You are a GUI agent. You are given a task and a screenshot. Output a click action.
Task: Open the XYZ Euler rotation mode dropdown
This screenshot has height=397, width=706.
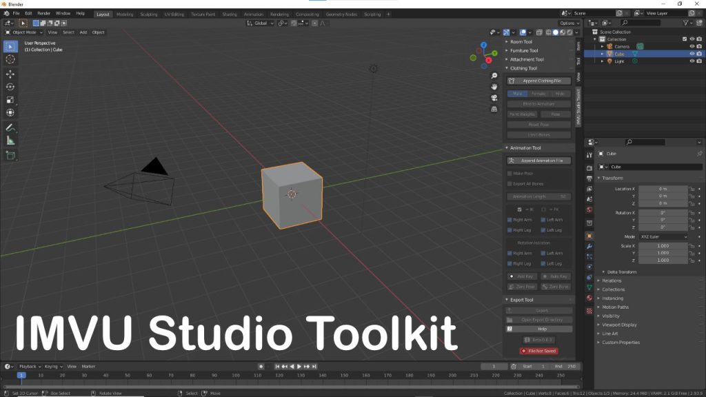tap(663, 236)
